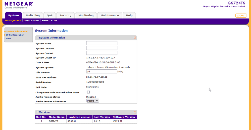Open help for System Information panel

[135, 38]
